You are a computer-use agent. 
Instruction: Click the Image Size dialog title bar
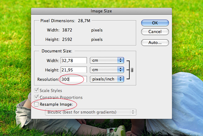coord(101,11)
